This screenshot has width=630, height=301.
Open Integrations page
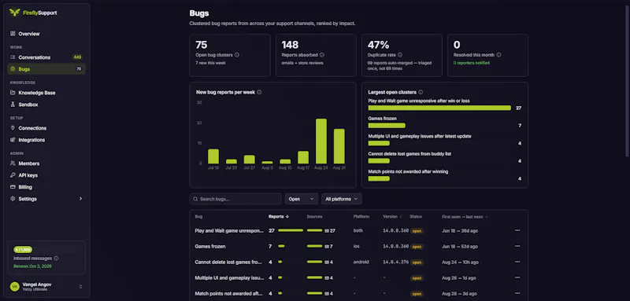click(46, 140)
